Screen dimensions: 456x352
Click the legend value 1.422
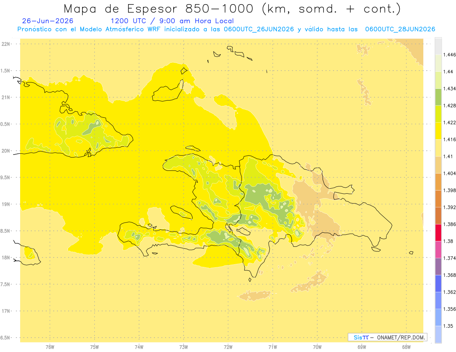coord(450,123)
